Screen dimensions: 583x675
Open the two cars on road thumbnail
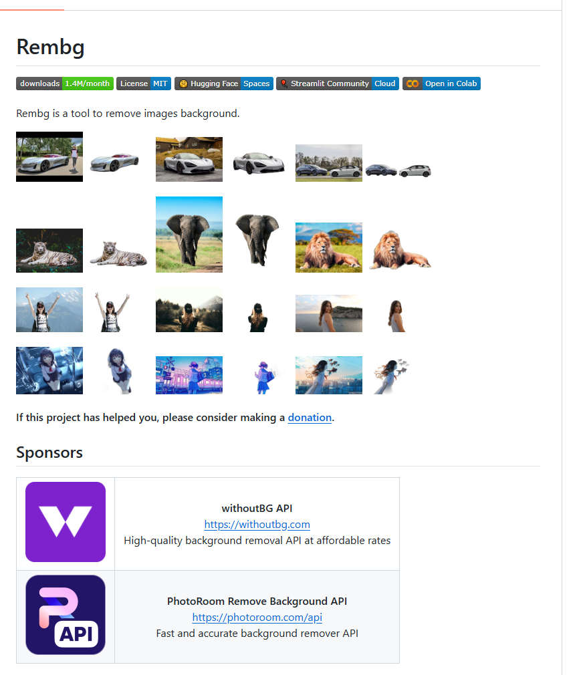click(x=328, y=163)
